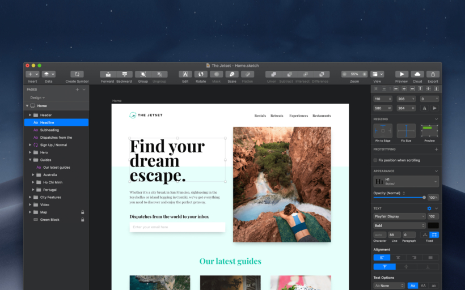Click the Group layers icon
The image size is (465, 290).
143,74
